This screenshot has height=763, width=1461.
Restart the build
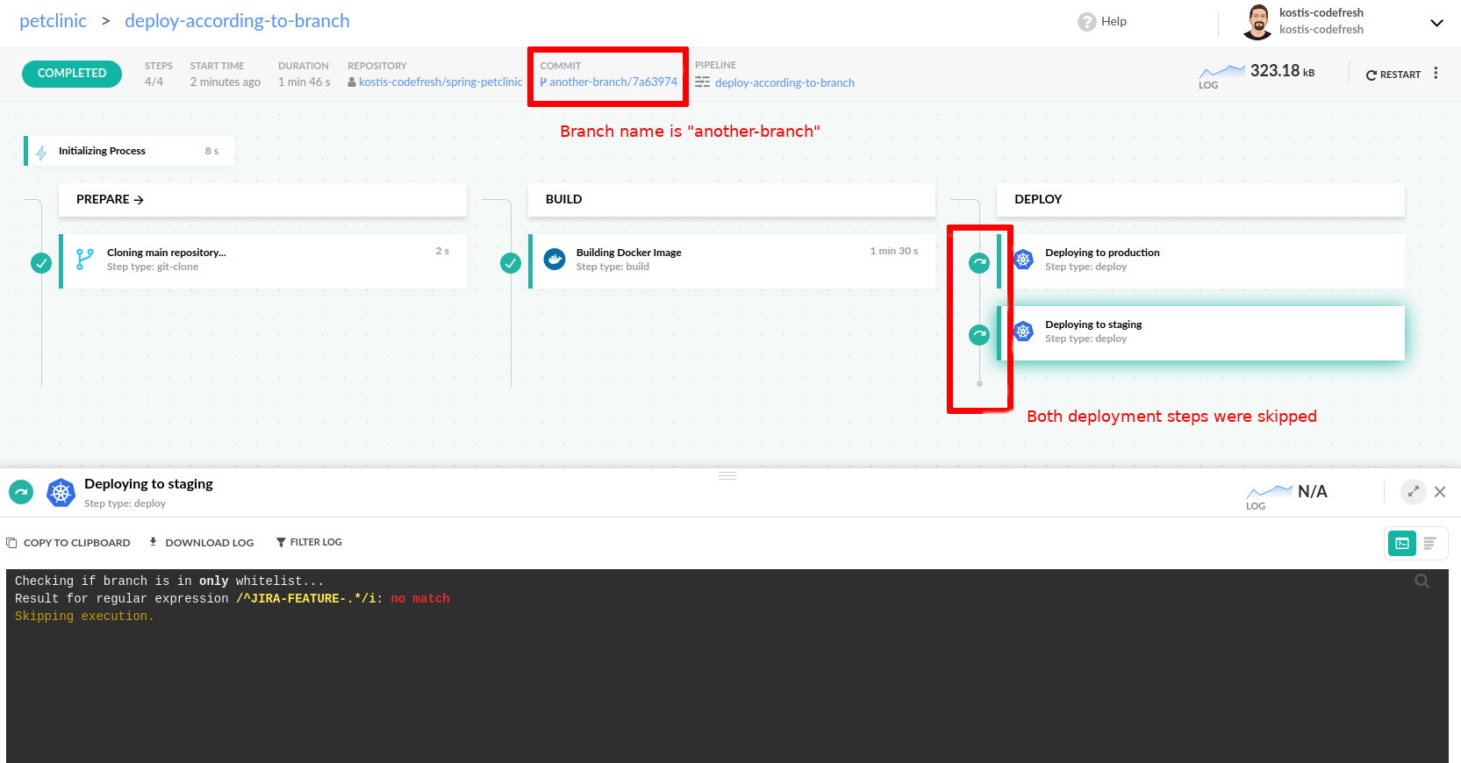tap(1393, 75)
